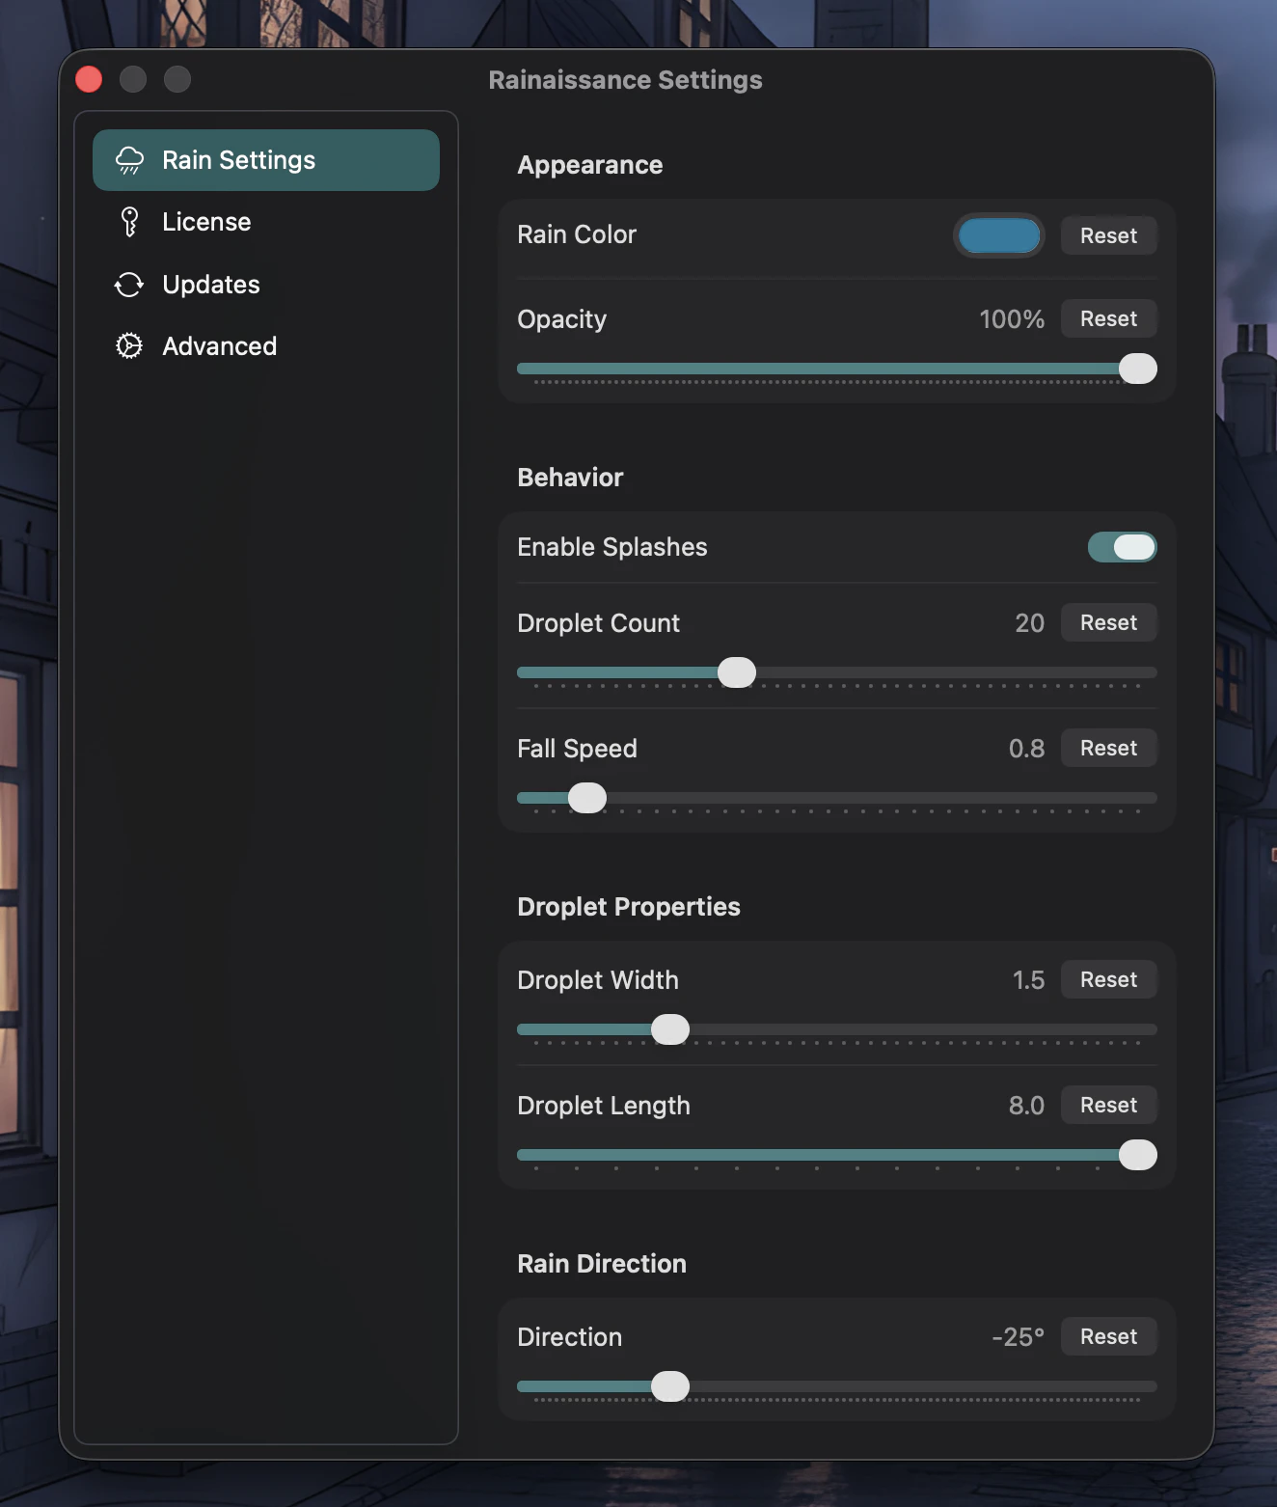Go to the Advanced settings section

tap(219, 346)
